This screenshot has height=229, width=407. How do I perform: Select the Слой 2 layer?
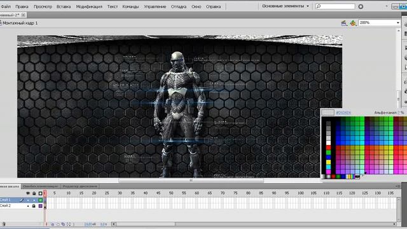coord(5,205)
